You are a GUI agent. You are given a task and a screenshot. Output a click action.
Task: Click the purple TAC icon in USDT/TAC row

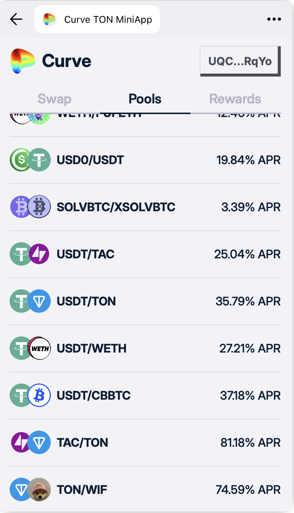(39, 254)
